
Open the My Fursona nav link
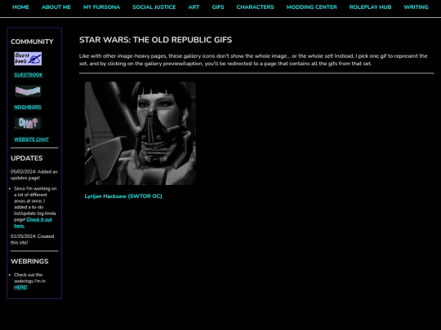pos(101,7)
